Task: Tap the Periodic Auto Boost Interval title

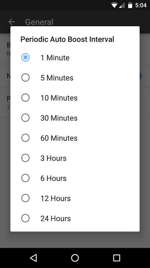Action: coord(67,39)
